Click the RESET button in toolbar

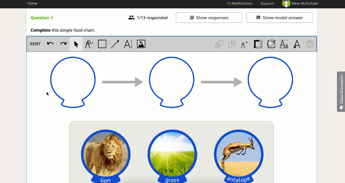tap(35, 44)
